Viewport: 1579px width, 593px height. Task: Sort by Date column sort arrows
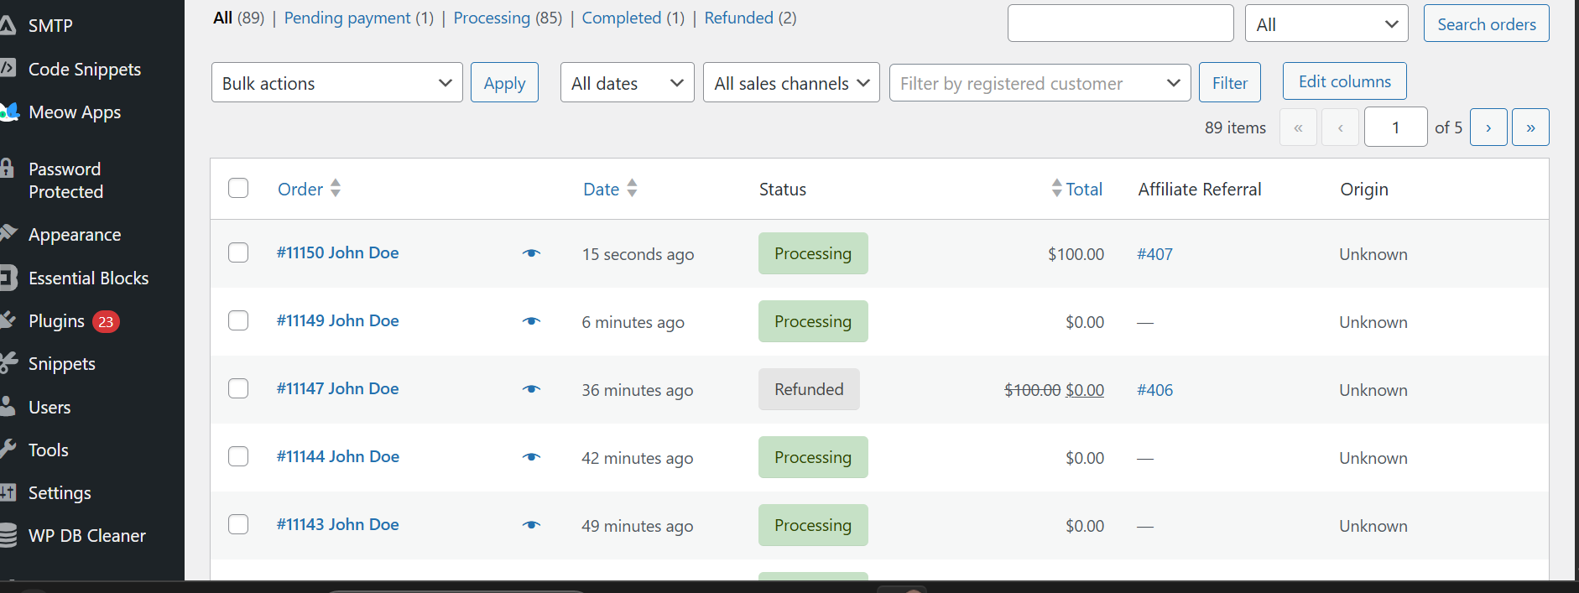click(632, 188)
